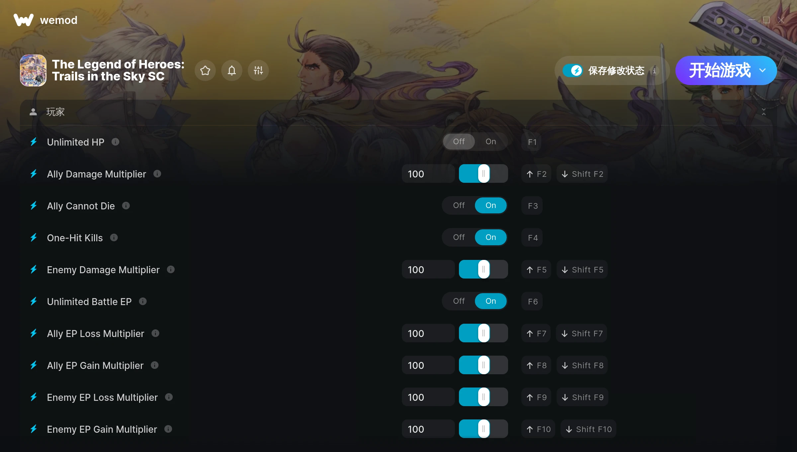Click the WeMod logo icon
This screenshot has width=797, height=452.
click(24, 20)
